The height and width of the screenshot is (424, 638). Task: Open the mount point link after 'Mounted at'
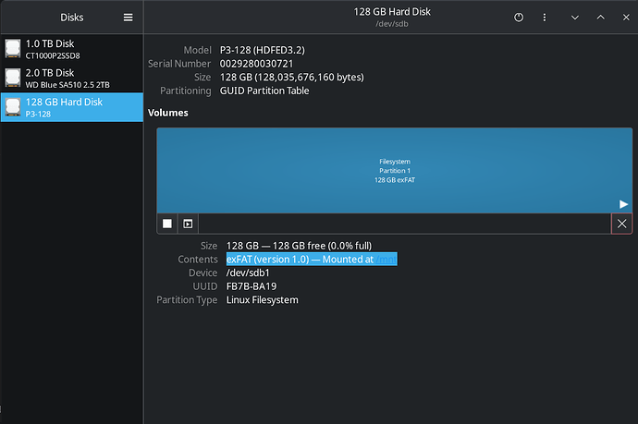(386, 260)
